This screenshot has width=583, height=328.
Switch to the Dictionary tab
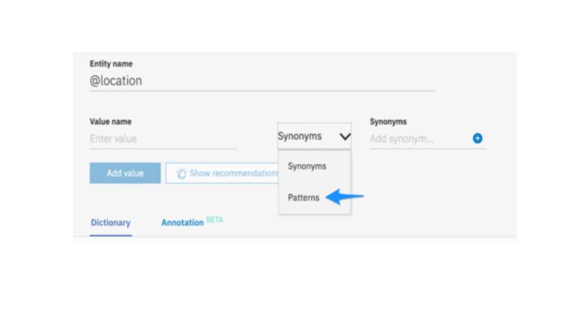pyautogui.click(x=111, y=222)
